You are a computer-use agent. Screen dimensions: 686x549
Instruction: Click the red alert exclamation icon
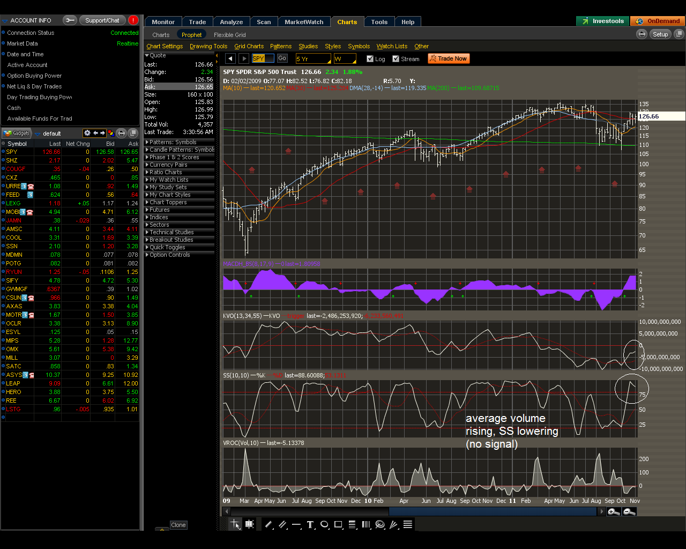pyautogui.click(x=133, y=20)
